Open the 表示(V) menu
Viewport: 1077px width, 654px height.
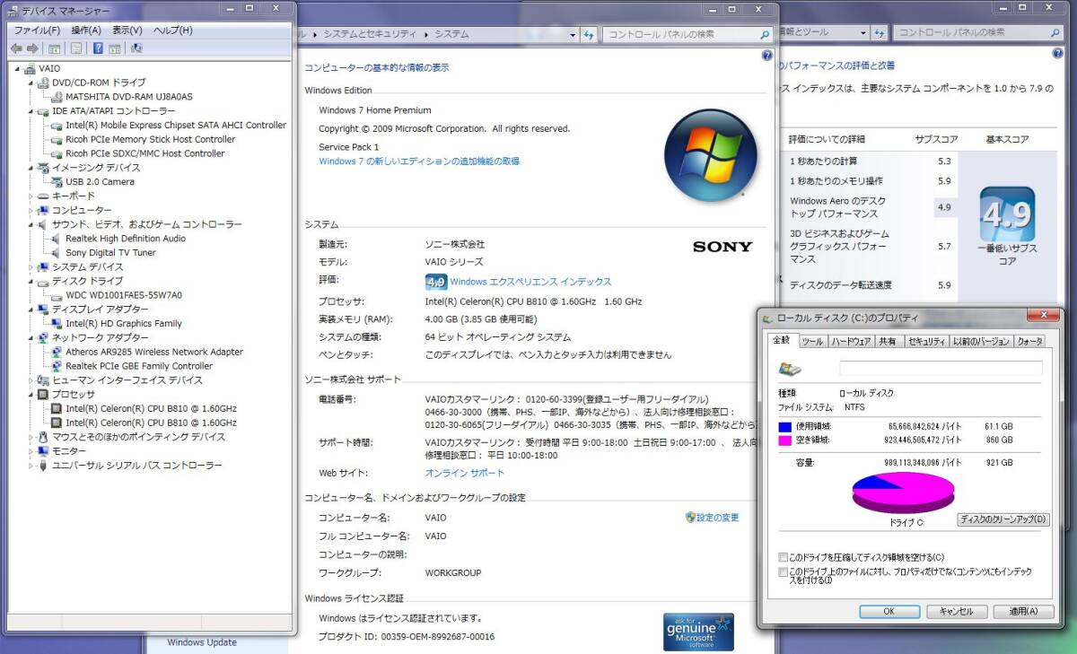(x=127, y=31)
